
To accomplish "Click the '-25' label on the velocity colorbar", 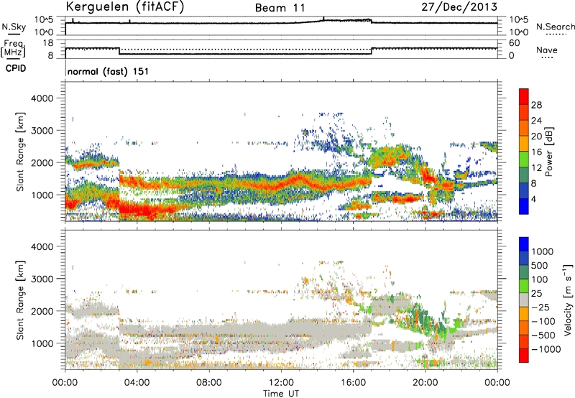I will tap(540, 307).
